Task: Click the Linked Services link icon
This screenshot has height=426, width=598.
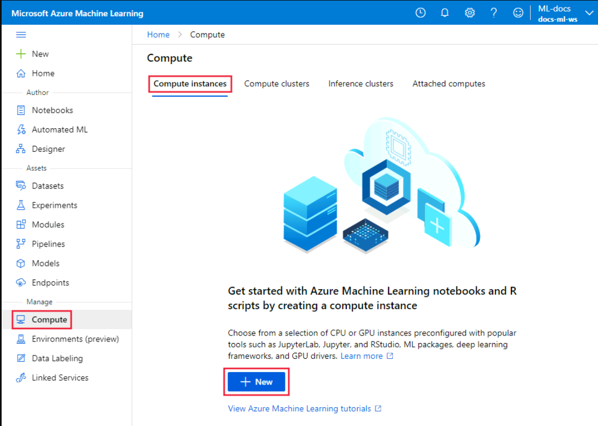Action: pos(21,378)
